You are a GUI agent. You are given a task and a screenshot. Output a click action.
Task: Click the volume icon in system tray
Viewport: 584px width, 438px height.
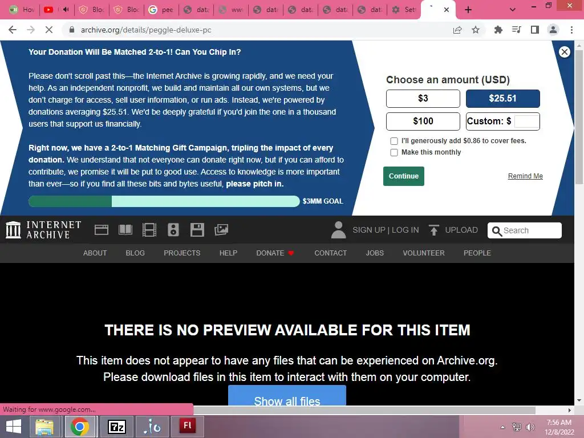point(530,427)
